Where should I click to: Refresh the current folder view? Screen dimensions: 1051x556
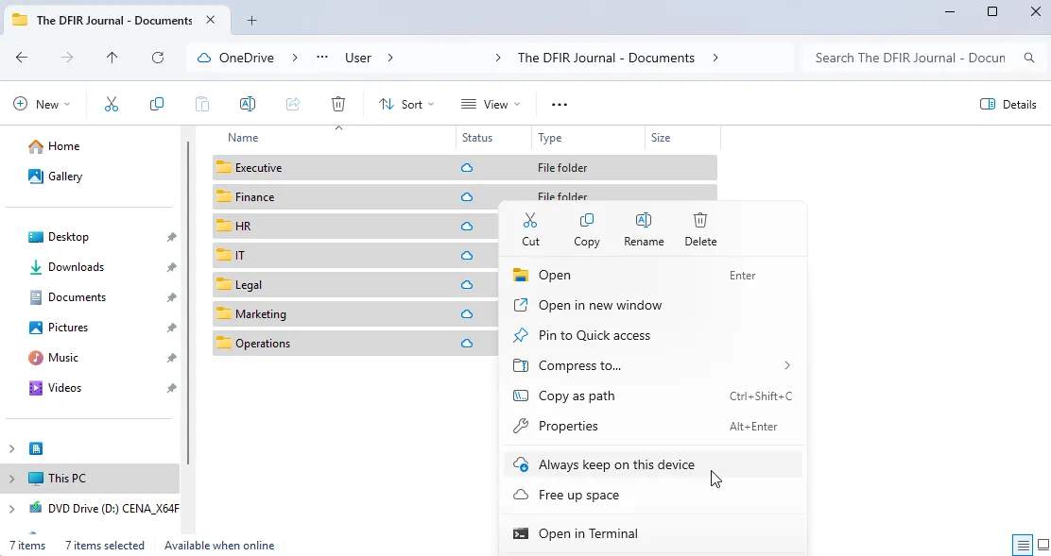click(158, 58)
